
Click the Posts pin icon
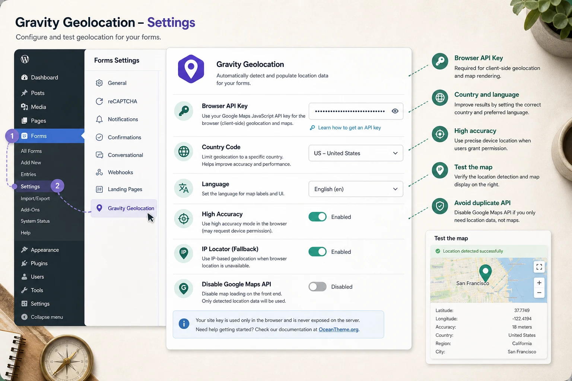click(x=25, y=93)
